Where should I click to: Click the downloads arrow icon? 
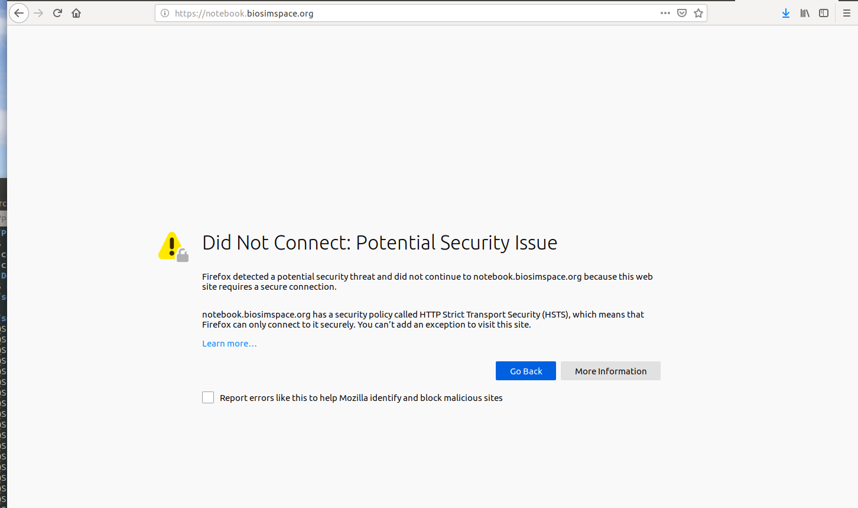(786, 12)
